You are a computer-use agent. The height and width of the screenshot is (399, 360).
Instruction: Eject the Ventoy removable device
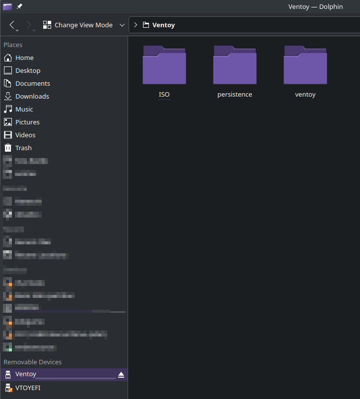coord(121,375)
